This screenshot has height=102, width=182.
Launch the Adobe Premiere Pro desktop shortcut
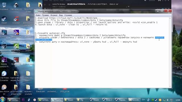click(4, 62)
